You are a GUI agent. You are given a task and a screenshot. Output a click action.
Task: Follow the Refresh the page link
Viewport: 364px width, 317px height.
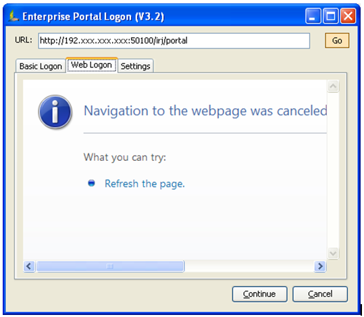(145, 184)
